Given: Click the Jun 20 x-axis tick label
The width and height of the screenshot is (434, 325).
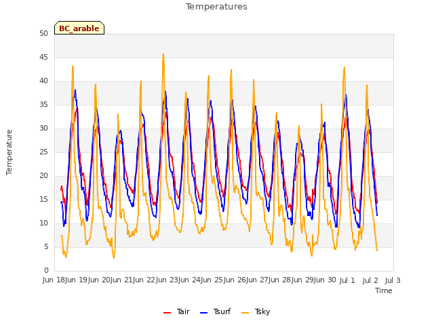Looking at the screenshot, I should pyautogui.click(x=100, y=280).
